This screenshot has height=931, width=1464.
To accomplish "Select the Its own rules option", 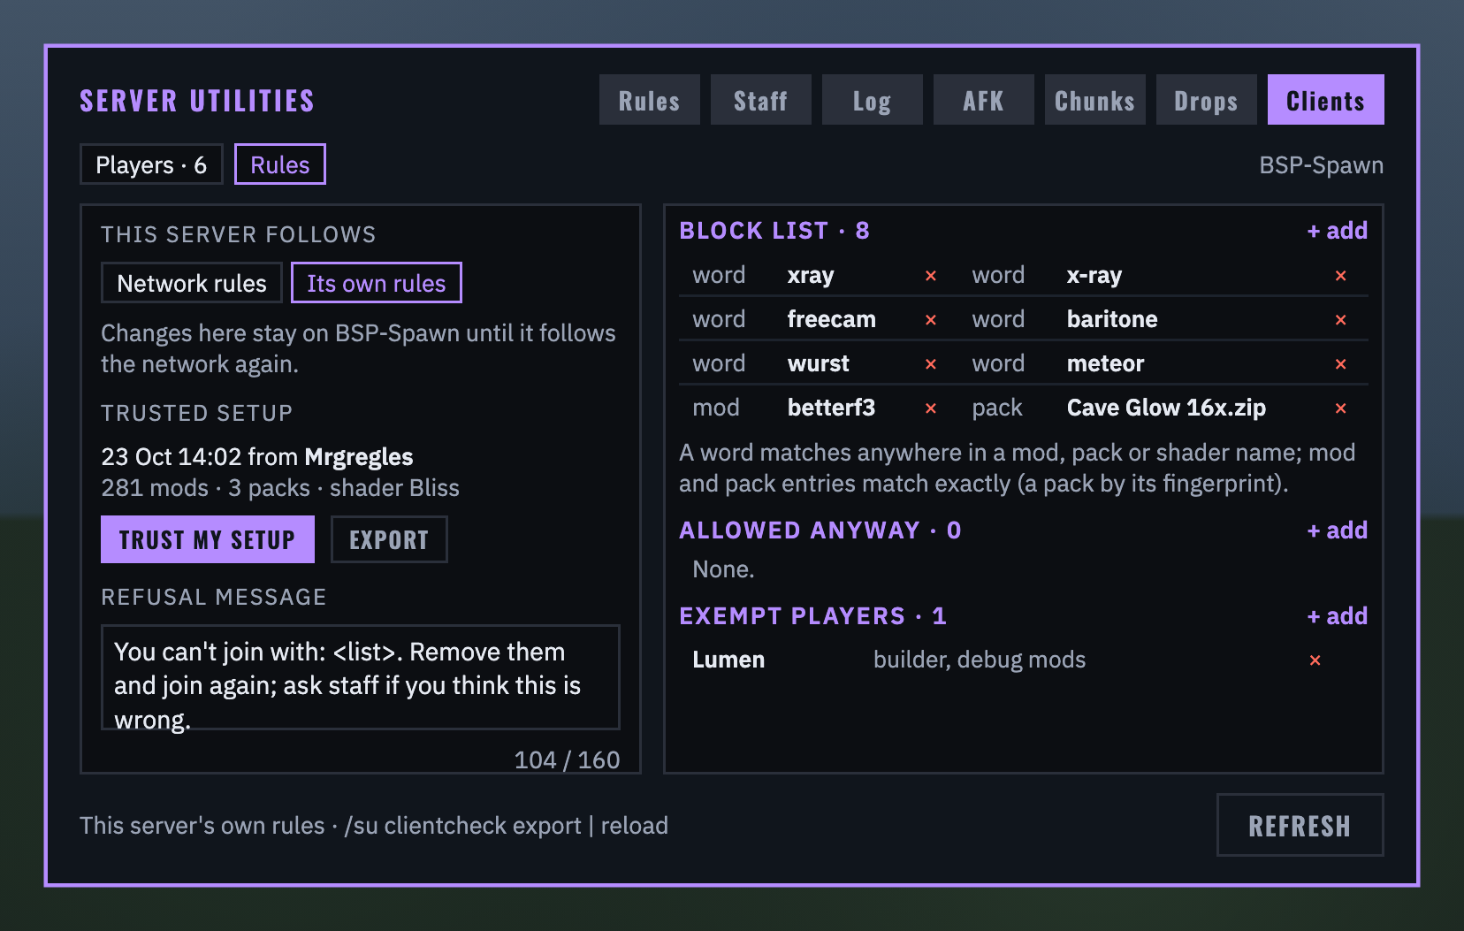I will pyautogui.click(x=377, y=283).
